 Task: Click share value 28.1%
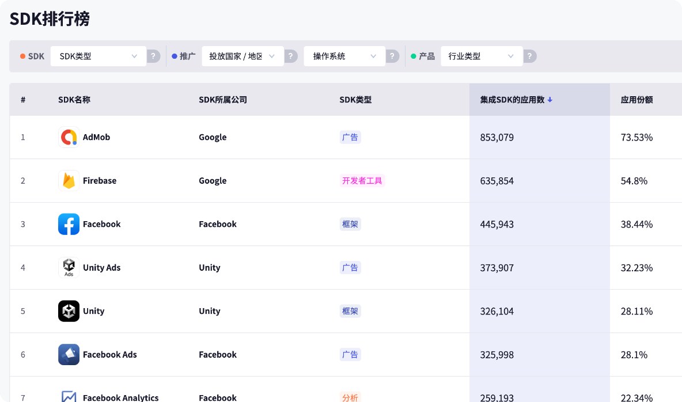click(x=634, y=355)
